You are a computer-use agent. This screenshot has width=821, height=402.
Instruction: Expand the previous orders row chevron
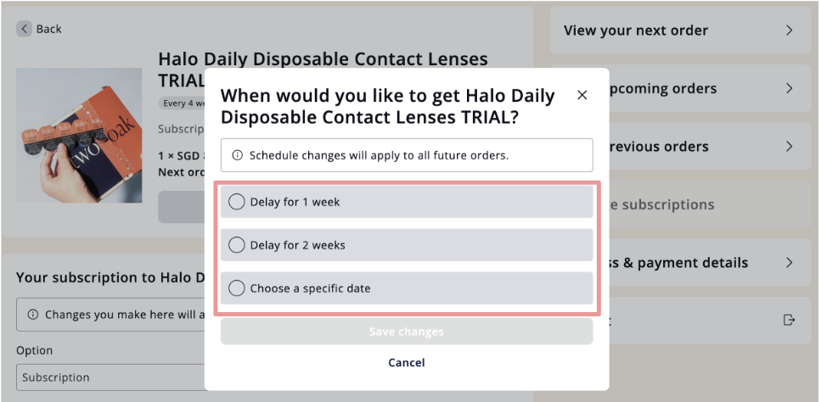click(x=789, y=147)
